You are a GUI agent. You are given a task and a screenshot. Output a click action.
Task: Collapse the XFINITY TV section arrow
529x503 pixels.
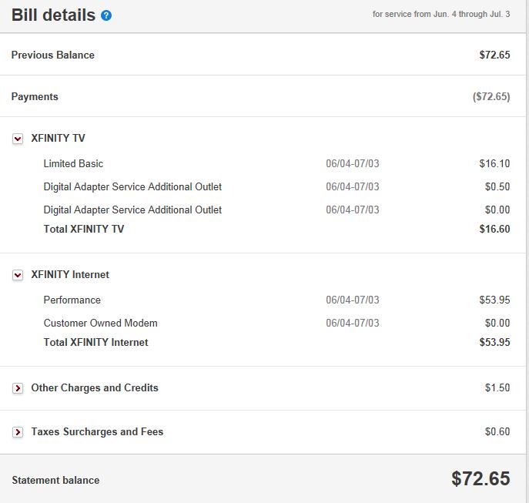pos(18,139)
